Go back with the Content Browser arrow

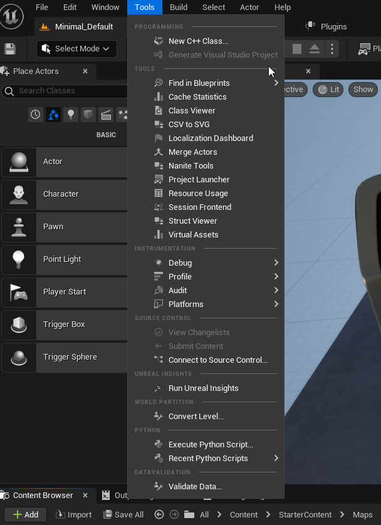point(159,514)
